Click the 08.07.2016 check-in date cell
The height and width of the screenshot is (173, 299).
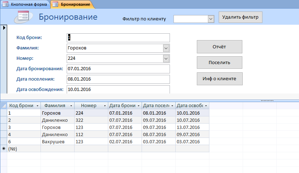click(159, 134)
